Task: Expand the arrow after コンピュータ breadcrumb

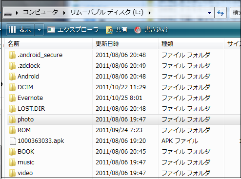Action: (64, 13)
